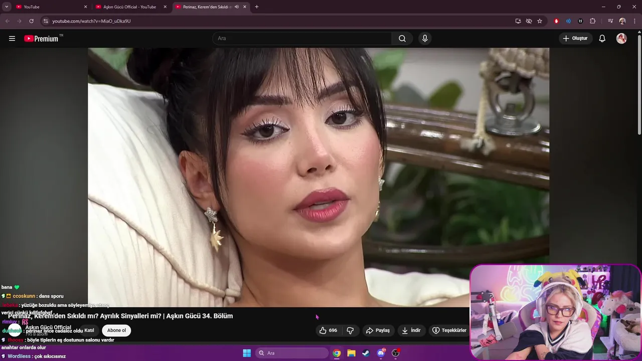
Task: Click the Abone ol subscribe button
Action: tap(116, 330)
